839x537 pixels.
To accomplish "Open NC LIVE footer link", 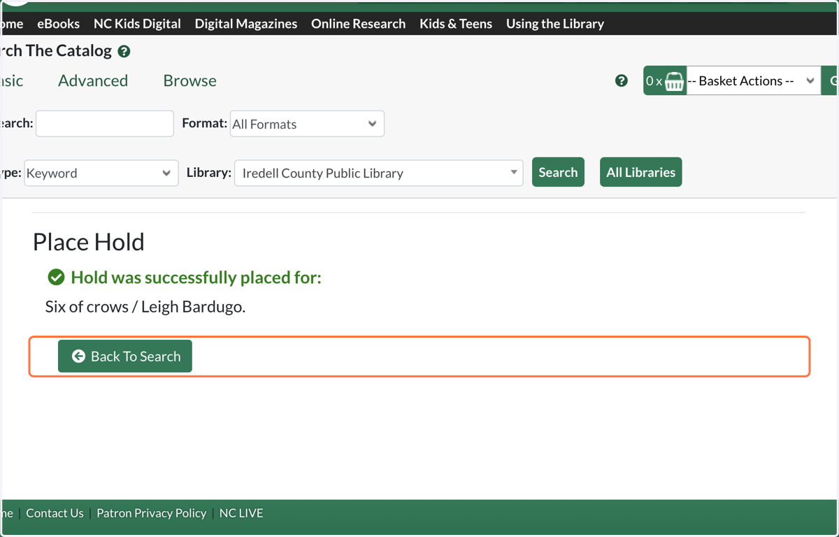I will pyautogui.click(x=241, y=513).
